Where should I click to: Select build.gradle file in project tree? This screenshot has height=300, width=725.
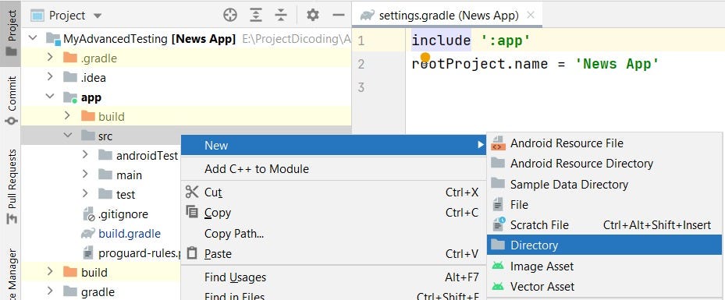coord(130,234)
